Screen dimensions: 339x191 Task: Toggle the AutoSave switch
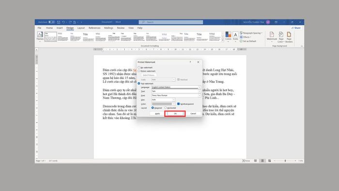click(51, 22)
